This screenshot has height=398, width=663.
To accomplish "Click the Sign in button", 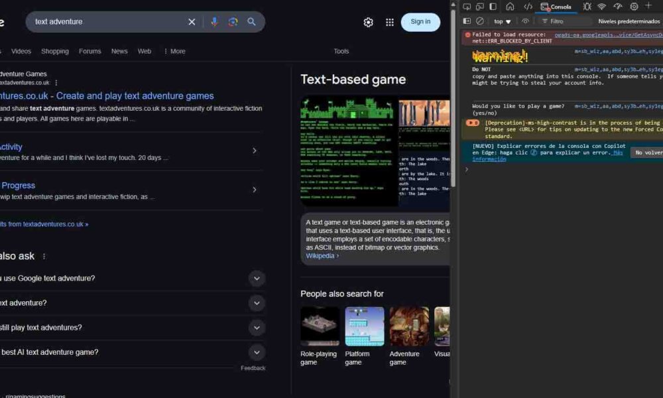I will coord(420,22).
